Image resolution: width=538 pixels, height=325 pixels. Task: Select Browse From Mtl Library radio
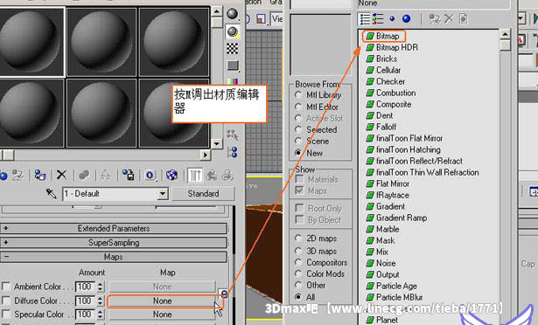(x=298, y=95)
